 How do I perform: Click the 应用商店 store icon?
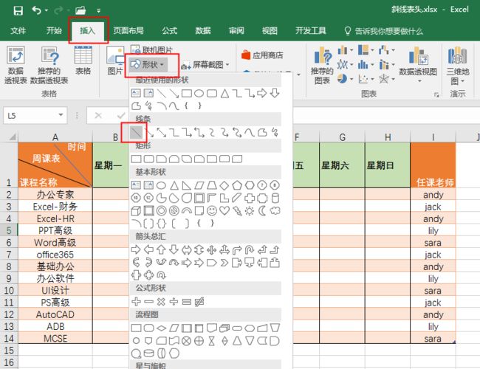(x=246, y=55)
